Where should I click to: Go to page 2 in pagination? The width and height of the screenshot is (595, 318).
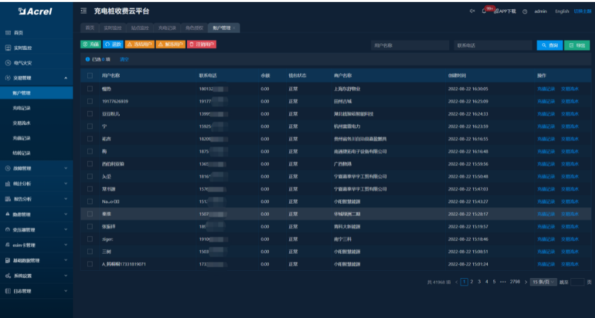click(x=472, y=282)
